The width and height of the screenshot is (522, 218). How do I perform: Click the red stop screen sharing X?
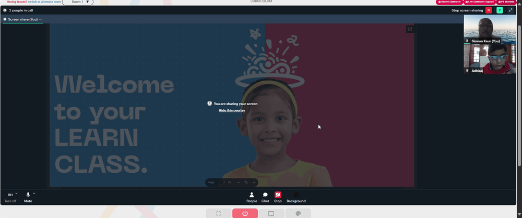coord(489,10)
